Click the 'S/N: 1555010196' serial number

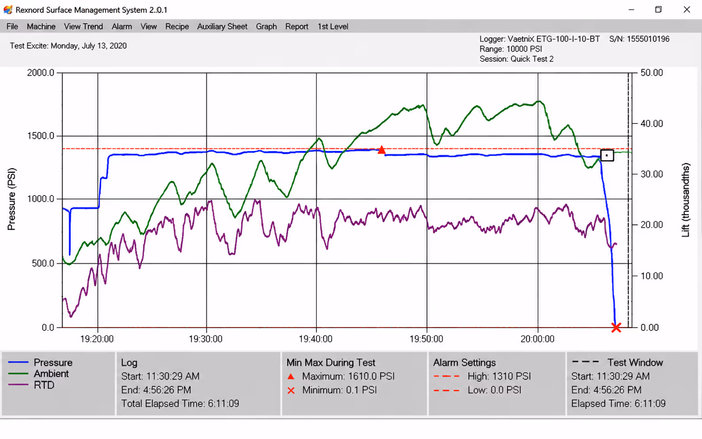point(639,39)
